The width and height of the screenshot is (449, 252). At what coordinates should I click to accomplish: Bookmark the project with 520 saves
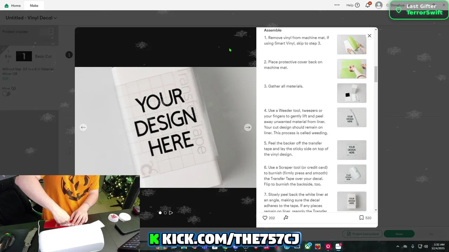click(361, 218)
